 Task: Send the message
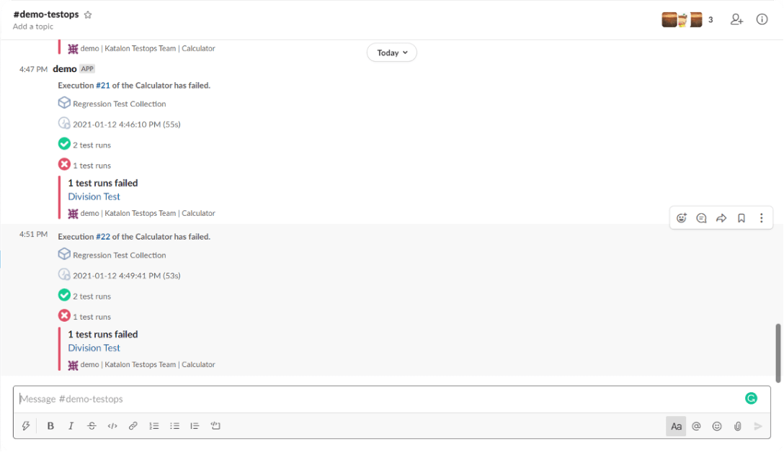click(x=758, y=426)
